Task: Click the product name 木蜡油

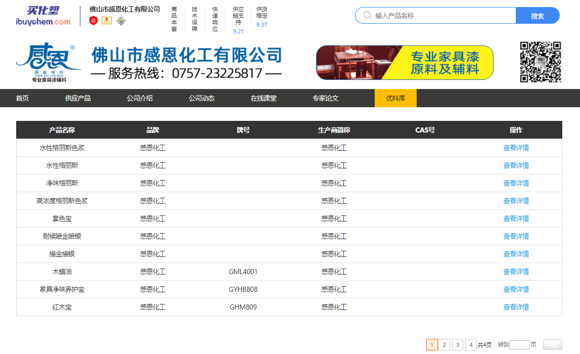Action: [62, 272]
